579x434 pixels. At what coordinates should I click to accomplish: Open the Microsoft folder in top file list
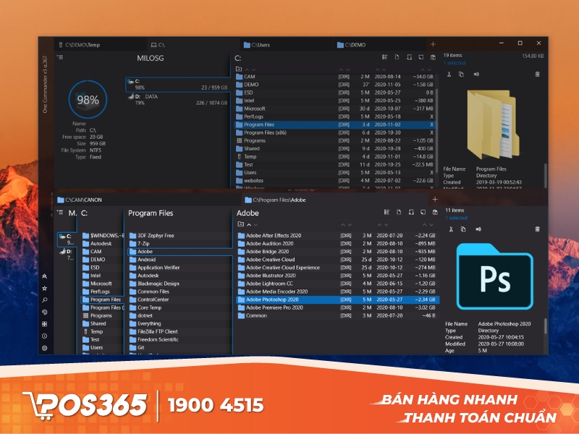click(x=259, y=109)
